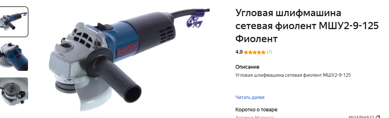389x118 pixels.
Task: Click the red ФИОЛЕНТ logo on the grinder
Action: [x=128, y=48]
